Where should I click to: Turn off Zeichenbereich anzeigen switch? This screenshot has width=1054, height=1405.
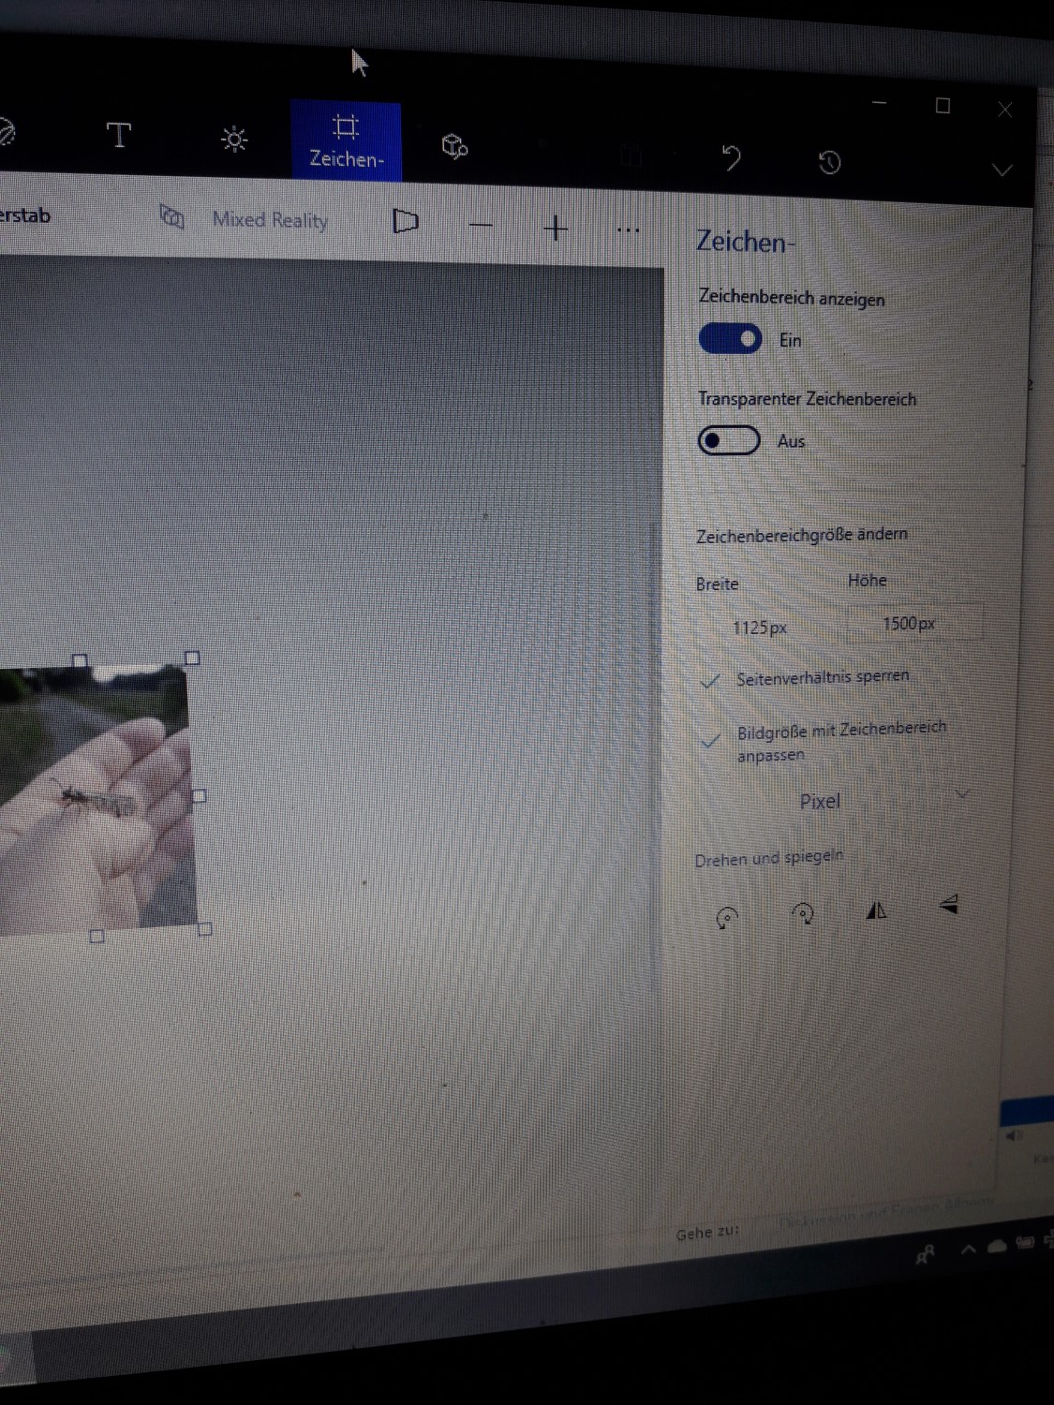pyautogui.click(x=730, y=339)
